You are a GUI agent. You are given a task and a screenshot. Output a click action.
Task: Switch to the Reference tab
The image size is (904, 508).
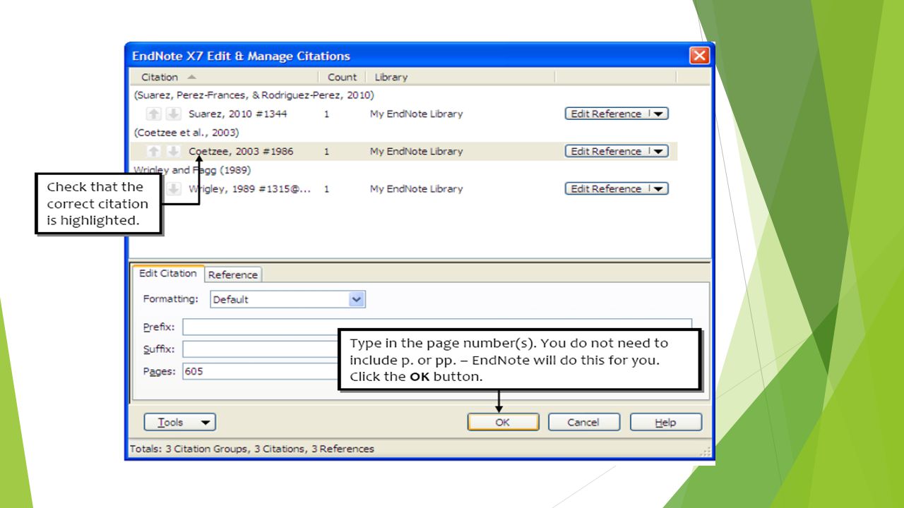coord(233,274)
